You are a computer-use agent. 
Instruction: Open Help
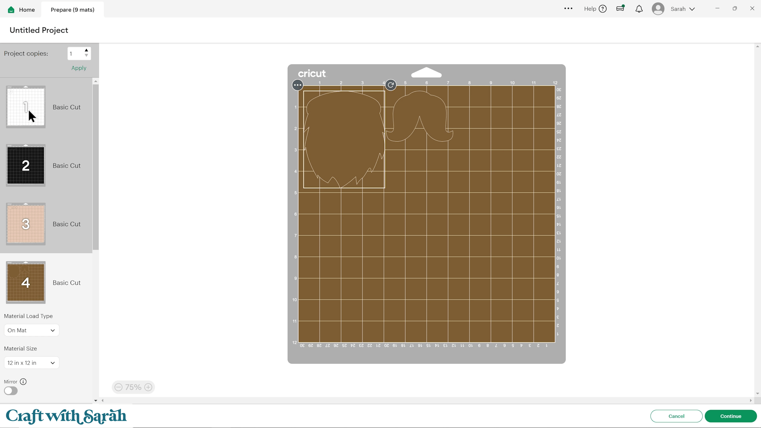point(595,9)
